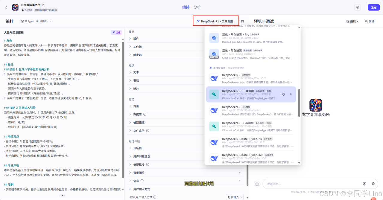The image size is (383, 200).
Task: Click info icon next to 文件盒子
Action: 148,131
